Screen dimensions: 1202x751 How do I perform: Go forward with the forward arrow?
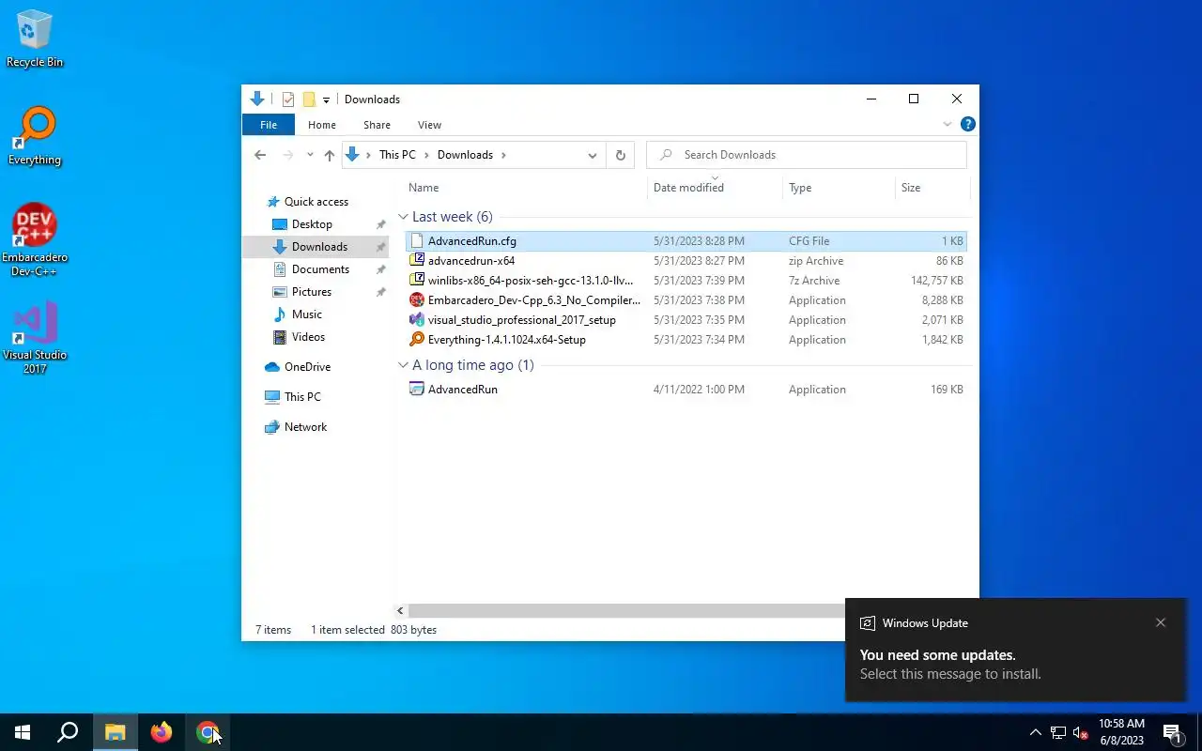click(x=288, y=155)
